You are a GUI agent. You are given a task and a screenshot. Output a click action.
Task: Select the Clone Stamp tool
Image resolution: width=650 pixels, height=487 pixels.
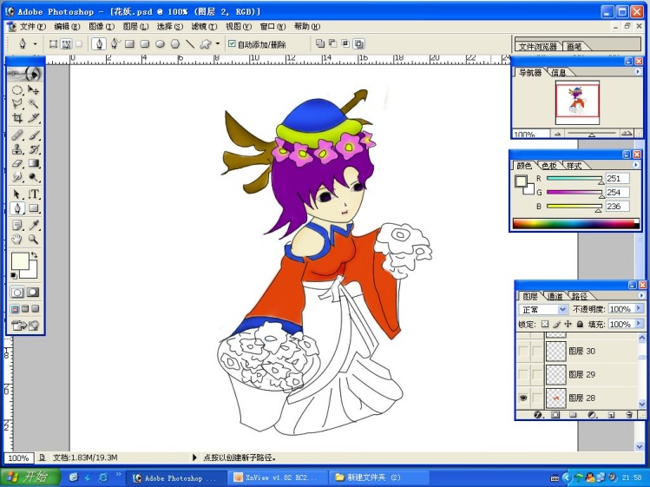(x=17, y=149)
